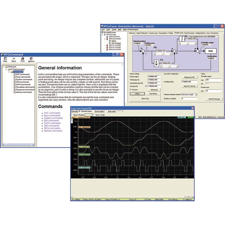The width and height of the screenshot is (225, 225).
Task: Follow the SEQ commands hyperlink
Action: point(52,128)
